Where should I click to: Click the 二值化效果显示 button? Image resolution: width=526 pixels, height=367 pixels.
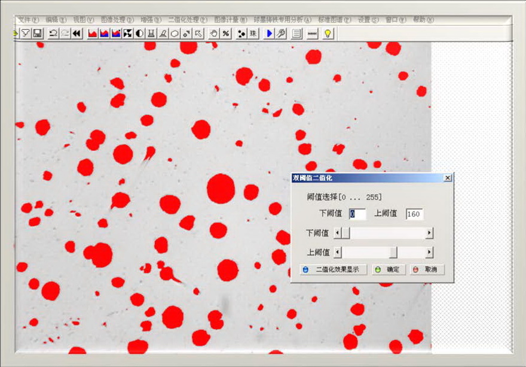(x=333, y=270)
